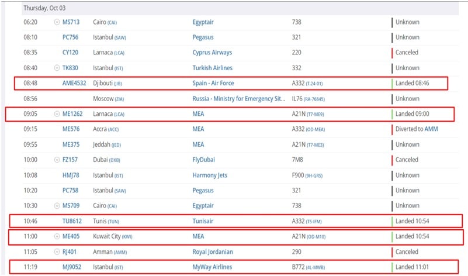This screenshot has width=468, height=276.
Task: Click the chevron beside flight FZ157
Action: [x=57, y=160]
